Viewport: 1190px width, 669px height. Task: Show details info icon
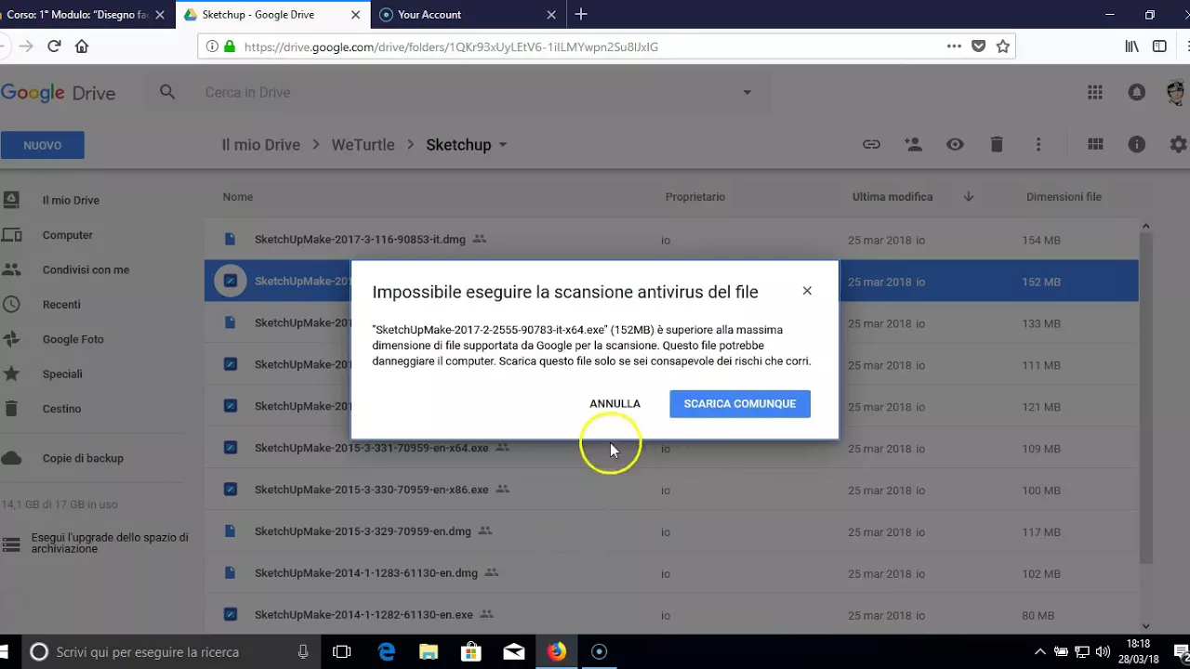[x=1137, y=144]
